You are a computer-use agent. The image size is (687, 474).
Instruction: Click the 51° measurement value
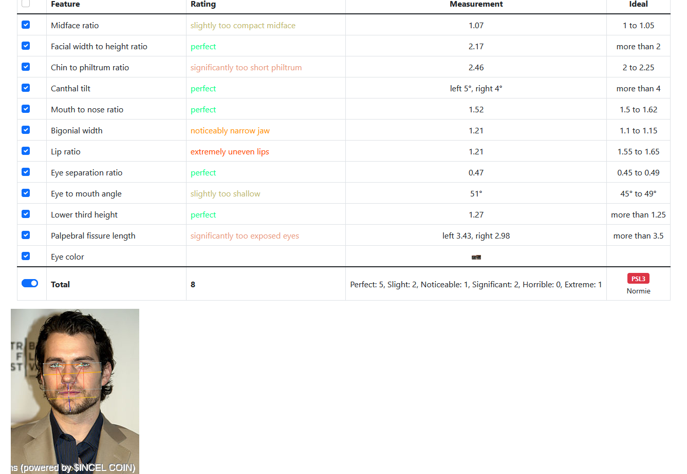[x=476, y=193]
